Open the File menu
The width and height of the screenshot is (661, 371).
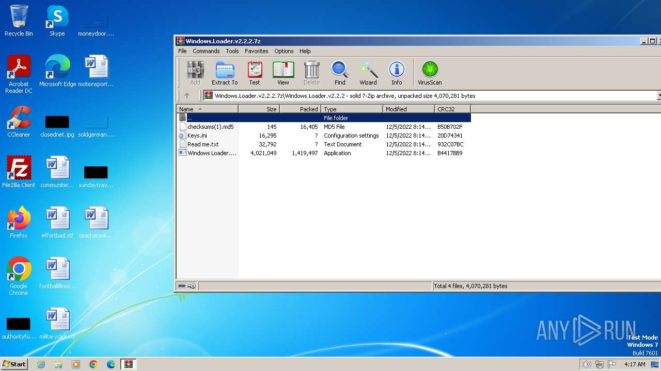182,51
